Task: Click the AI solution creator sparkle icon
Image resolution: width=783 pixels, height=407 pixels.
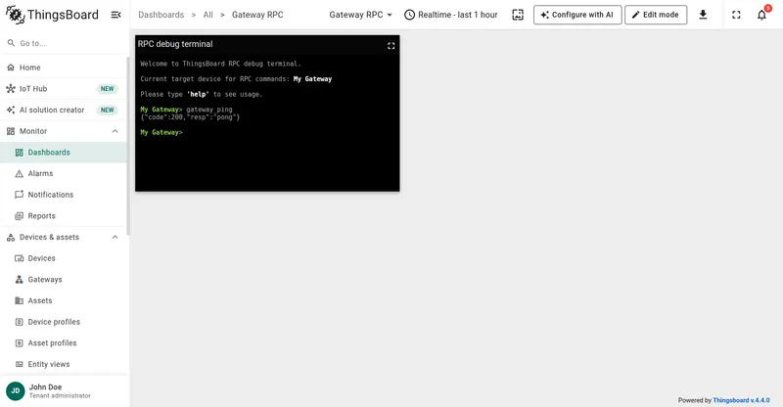Action: 11,110
